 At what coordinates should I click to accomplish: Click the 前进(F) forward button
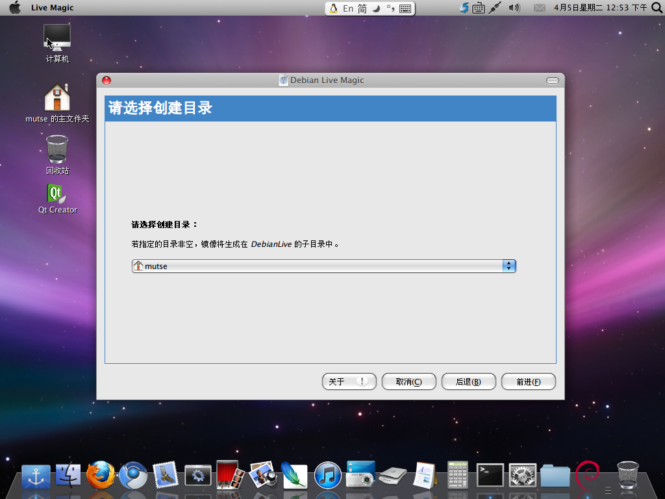(529, 381)
